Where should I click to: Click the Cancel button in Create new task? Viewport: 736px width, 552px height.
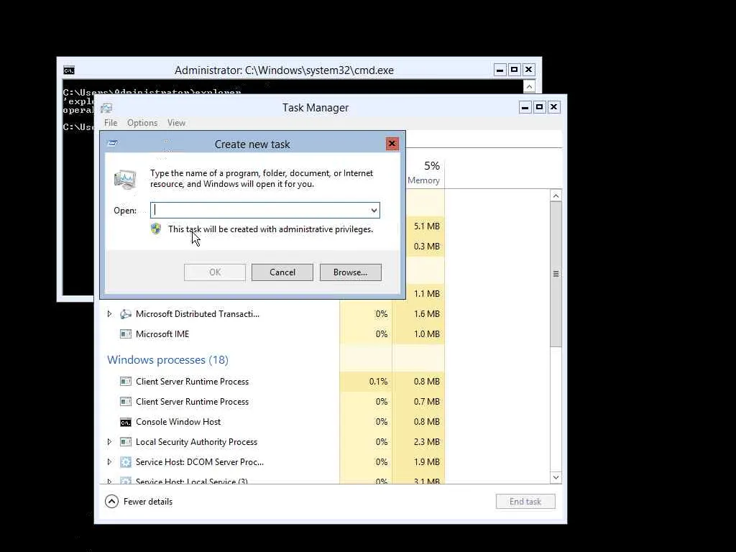[282, 272]
